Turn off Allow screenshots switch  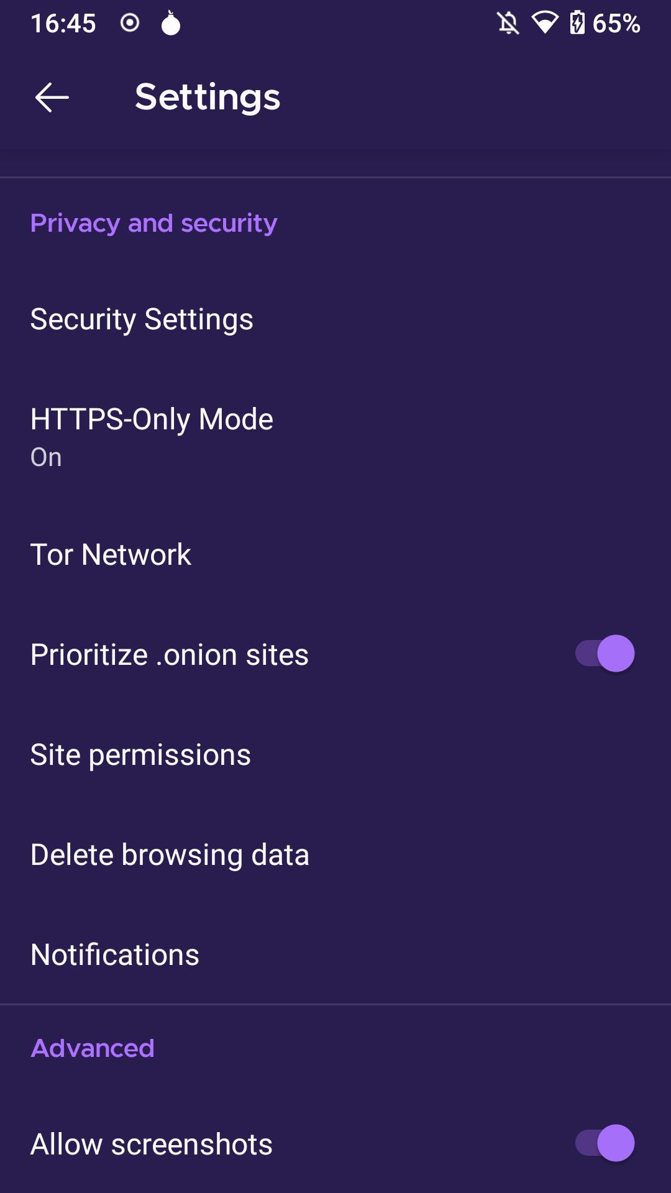click(605, 1143)
